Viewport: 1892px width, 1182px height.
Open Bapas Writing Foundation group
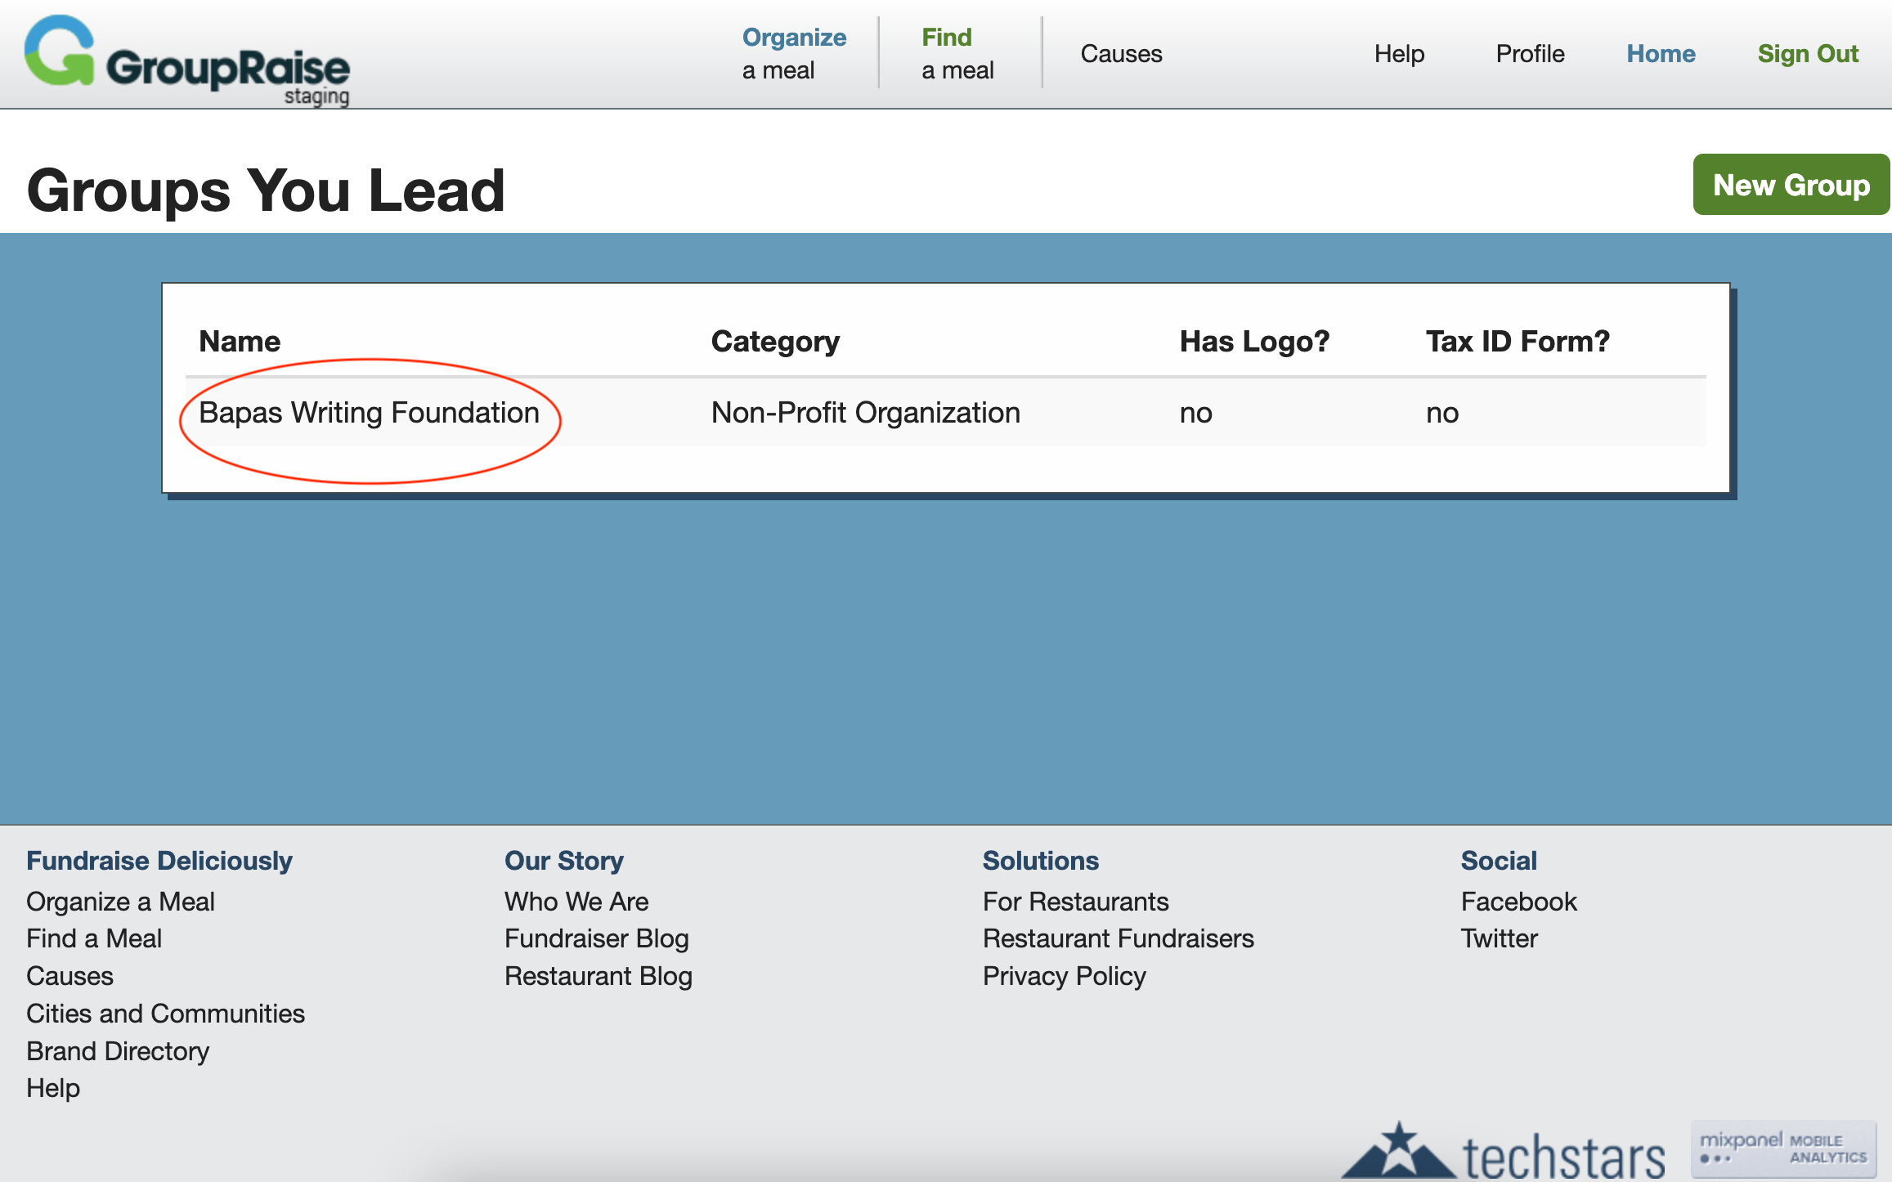click(x=369, y=413)
